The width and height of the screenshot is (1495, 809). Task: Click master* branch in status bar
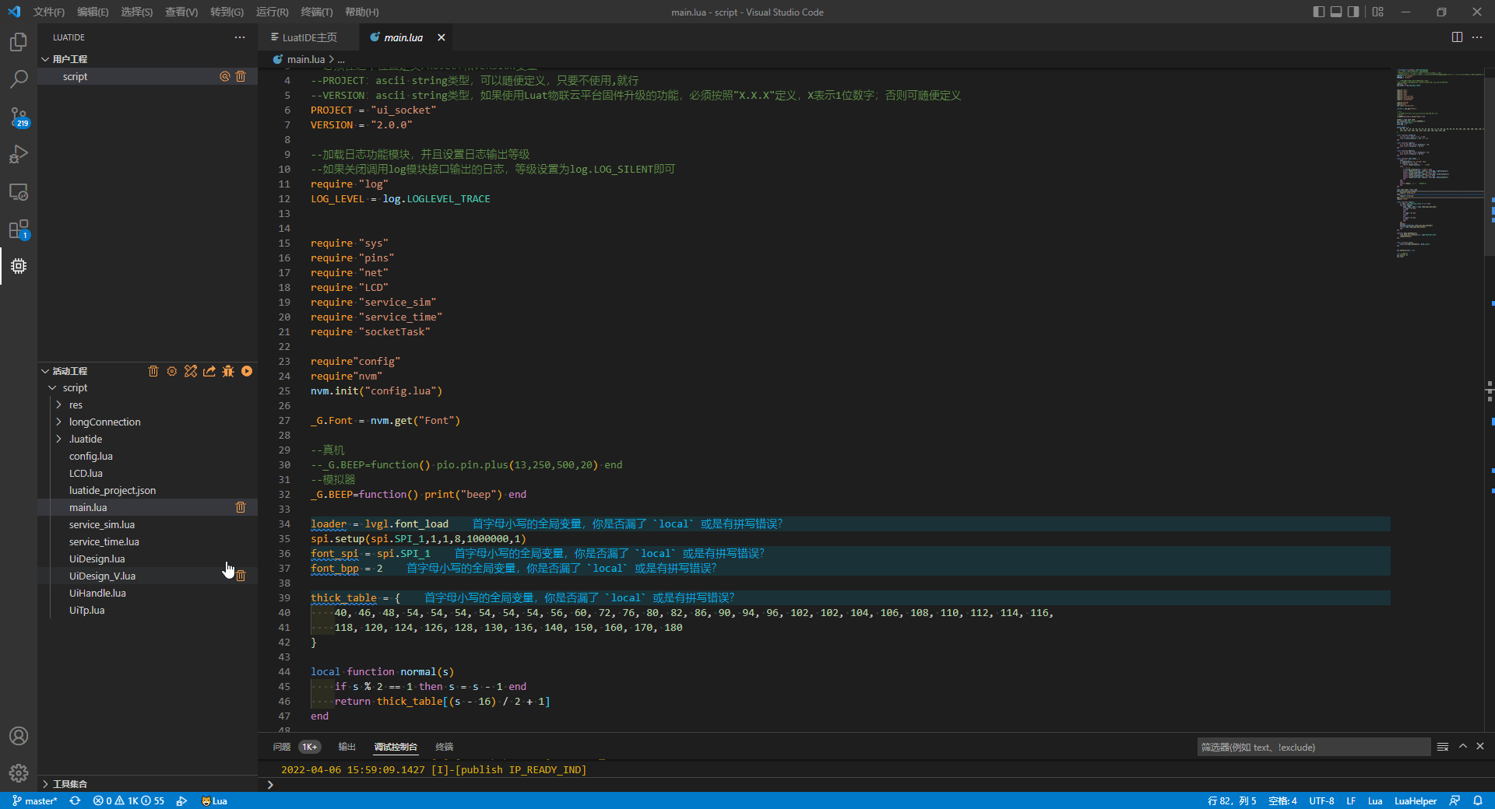click(35, 800)
